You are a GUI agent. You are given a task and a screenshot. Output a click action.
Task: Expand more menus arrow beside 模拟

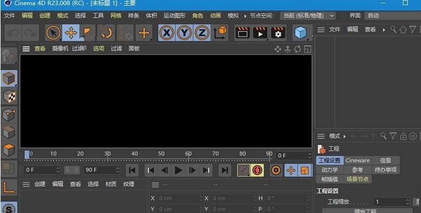coord(245,16)
